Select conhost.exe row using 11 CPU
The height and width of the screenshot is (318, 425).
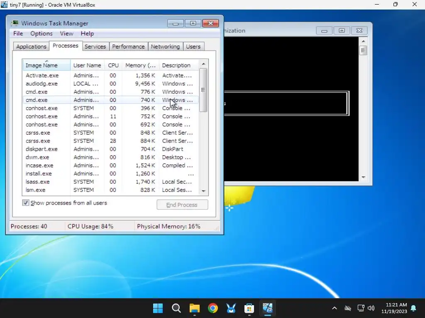(110, 116)
